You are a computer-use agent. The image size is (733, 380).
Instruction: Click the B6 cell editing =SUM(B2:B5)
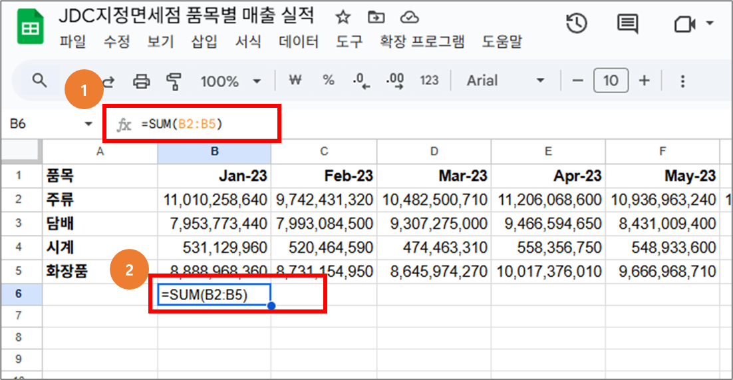point(214,295)
